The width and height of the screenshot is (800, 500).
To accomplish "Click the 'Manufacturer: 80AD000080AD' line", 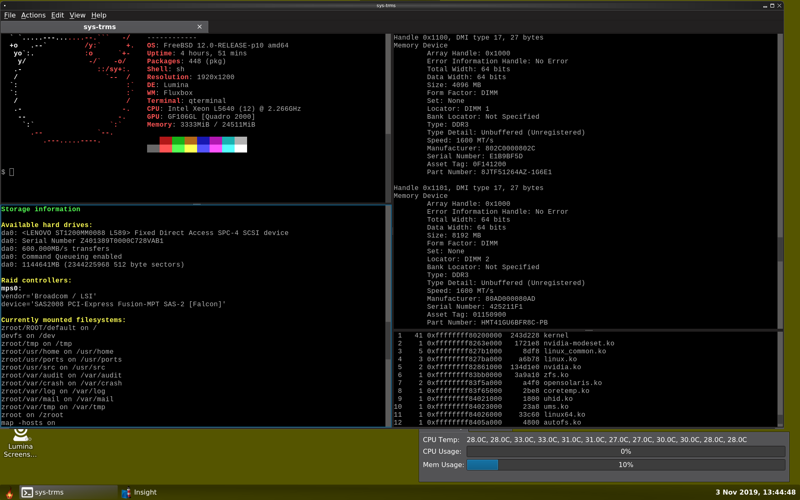I will 481,299.
